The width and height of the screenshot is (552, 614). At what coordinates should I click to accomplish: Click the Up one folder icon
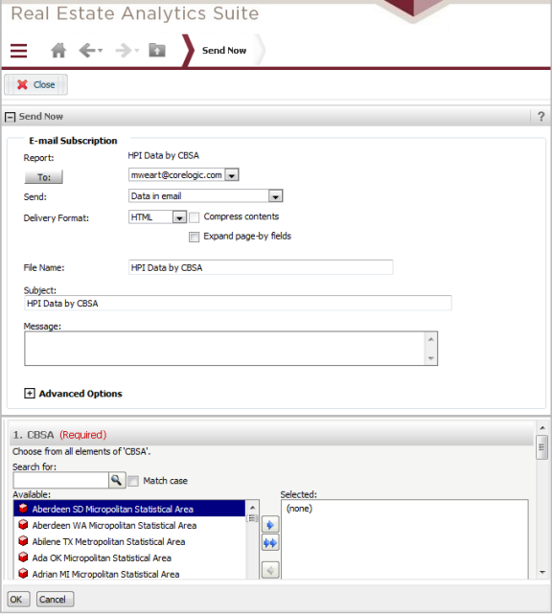[157, 50]
